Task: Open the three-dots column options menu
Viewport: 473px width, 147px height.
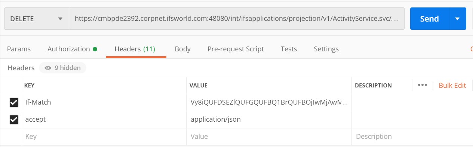Action: pyautogui.click(x=423, y=85)
